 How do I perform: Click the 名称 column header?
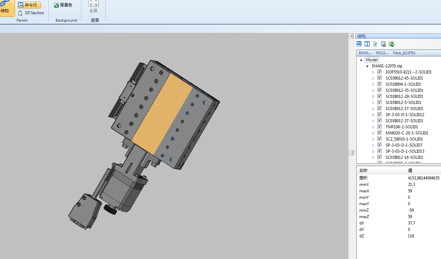pos(363,171)
